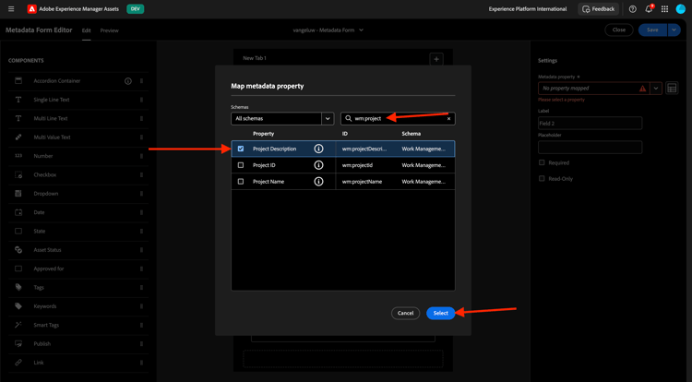Select the Multi Value Text component icon
The height and width of the screenshot is (382, 692).
click(x=18, y=137)
